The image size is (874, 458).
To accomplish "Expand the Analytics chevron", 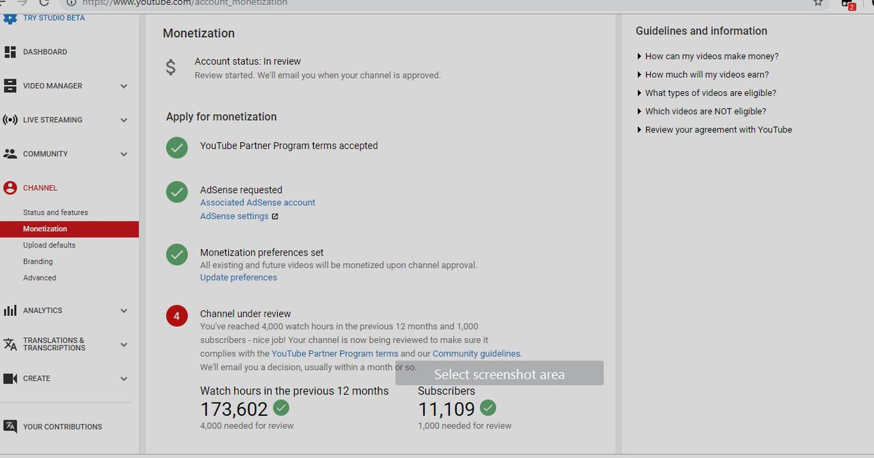I will coord(124,311).
